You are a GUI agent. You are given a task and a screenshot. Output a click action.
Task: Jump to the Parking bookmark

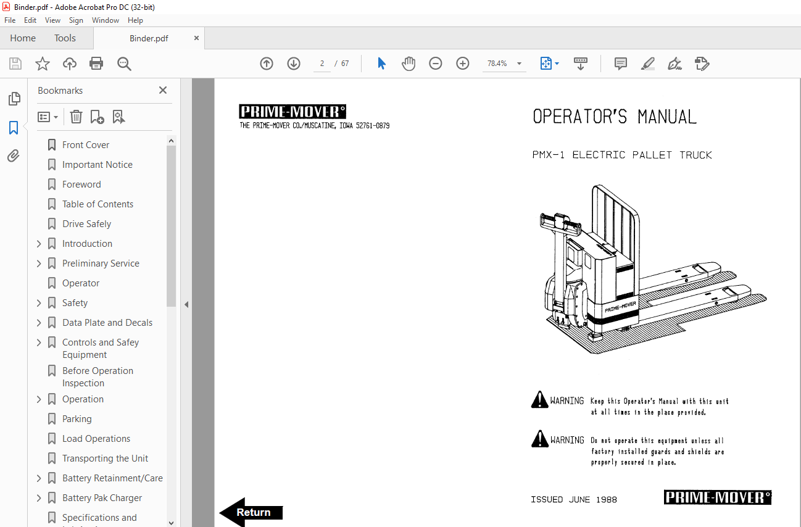77,419
